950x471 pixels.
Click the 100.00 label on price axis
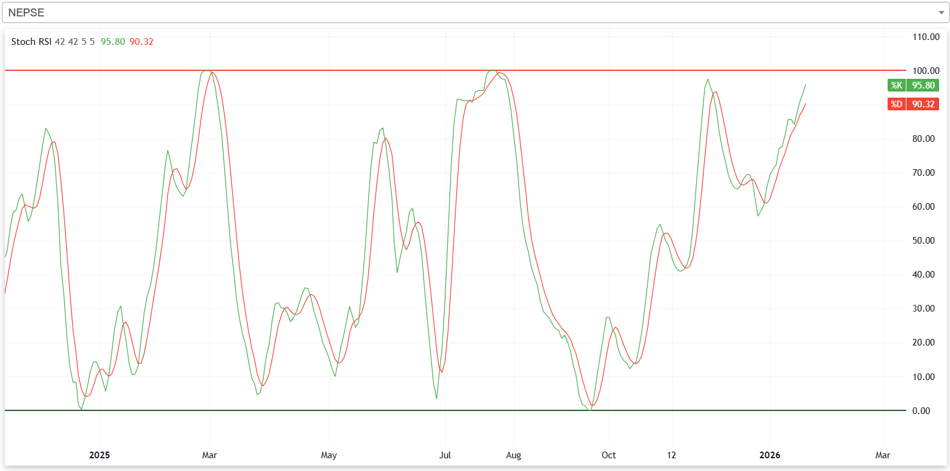[925, 71]
